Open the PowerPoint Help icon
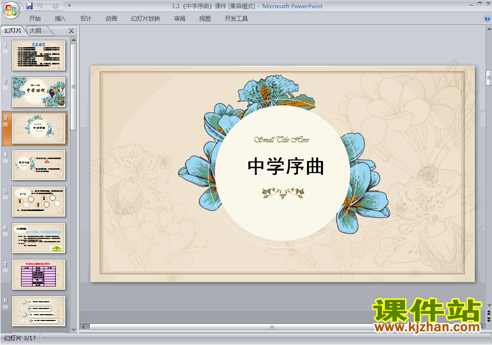Screen dimensions: 492x345 pyautogui.click(x=487, y=19)
